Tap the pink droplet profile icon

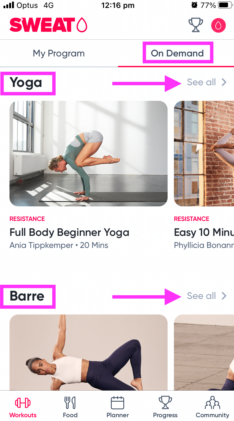pos(219,25)
